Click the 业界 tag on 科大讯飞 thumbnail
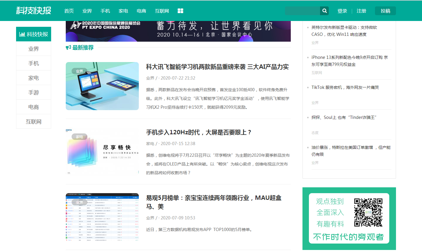422x252 pixels. [x=79, y=71]
